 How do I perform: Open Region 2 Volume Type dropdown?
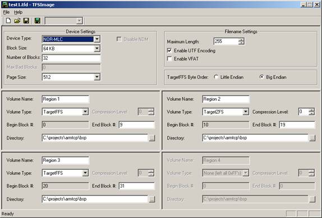tap(246, 112)
